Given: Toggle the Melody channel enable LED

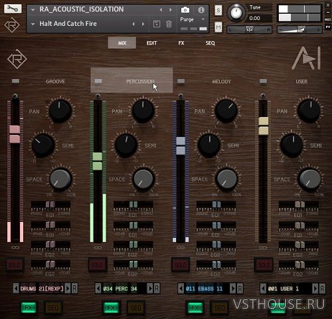Looking at the screenshot, I should 181,81.
